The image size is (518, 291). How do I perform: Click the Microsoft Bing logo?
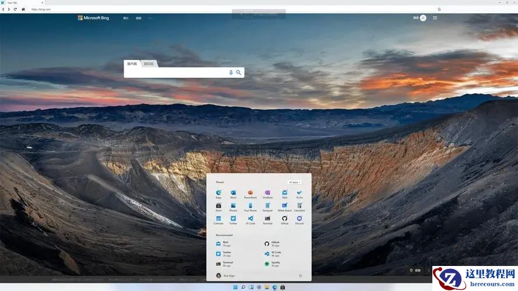pyautogui.click(x=93, y=18)
